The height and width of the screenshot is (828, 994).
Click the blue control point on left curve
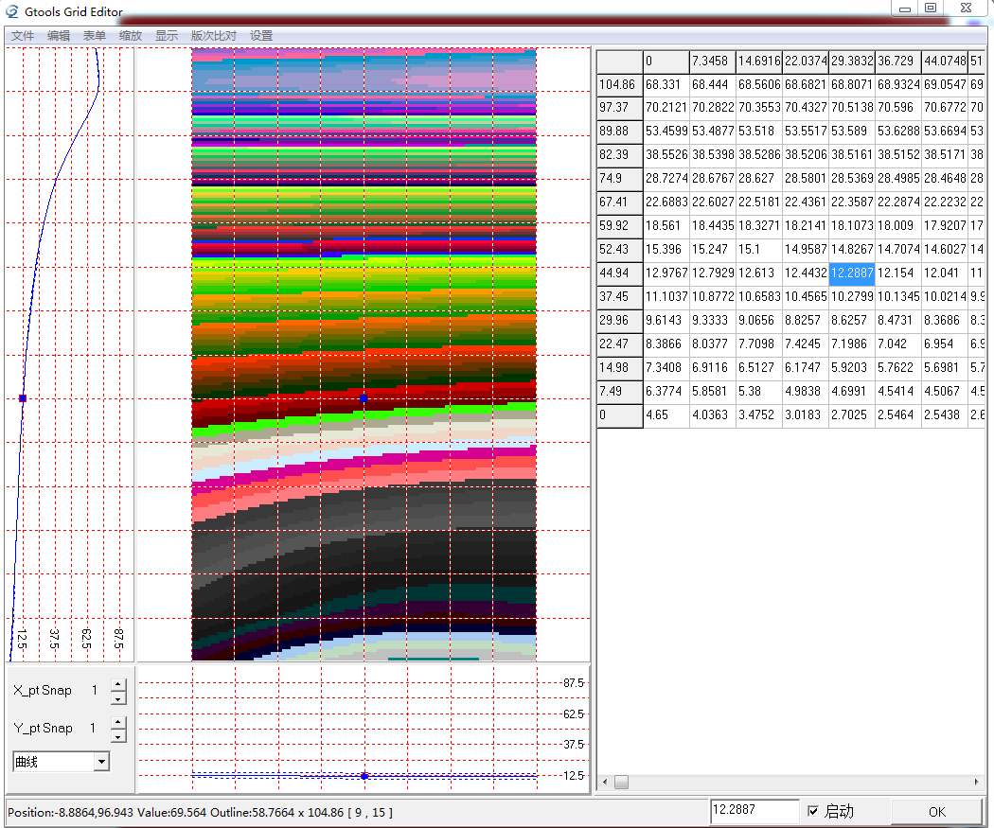click(23, 398)
